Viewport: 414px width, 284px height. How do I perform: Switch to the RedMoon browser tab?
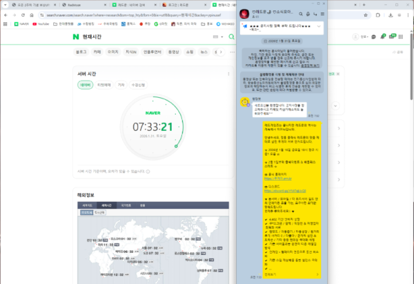pyautogui.click(x=84, y=5)
